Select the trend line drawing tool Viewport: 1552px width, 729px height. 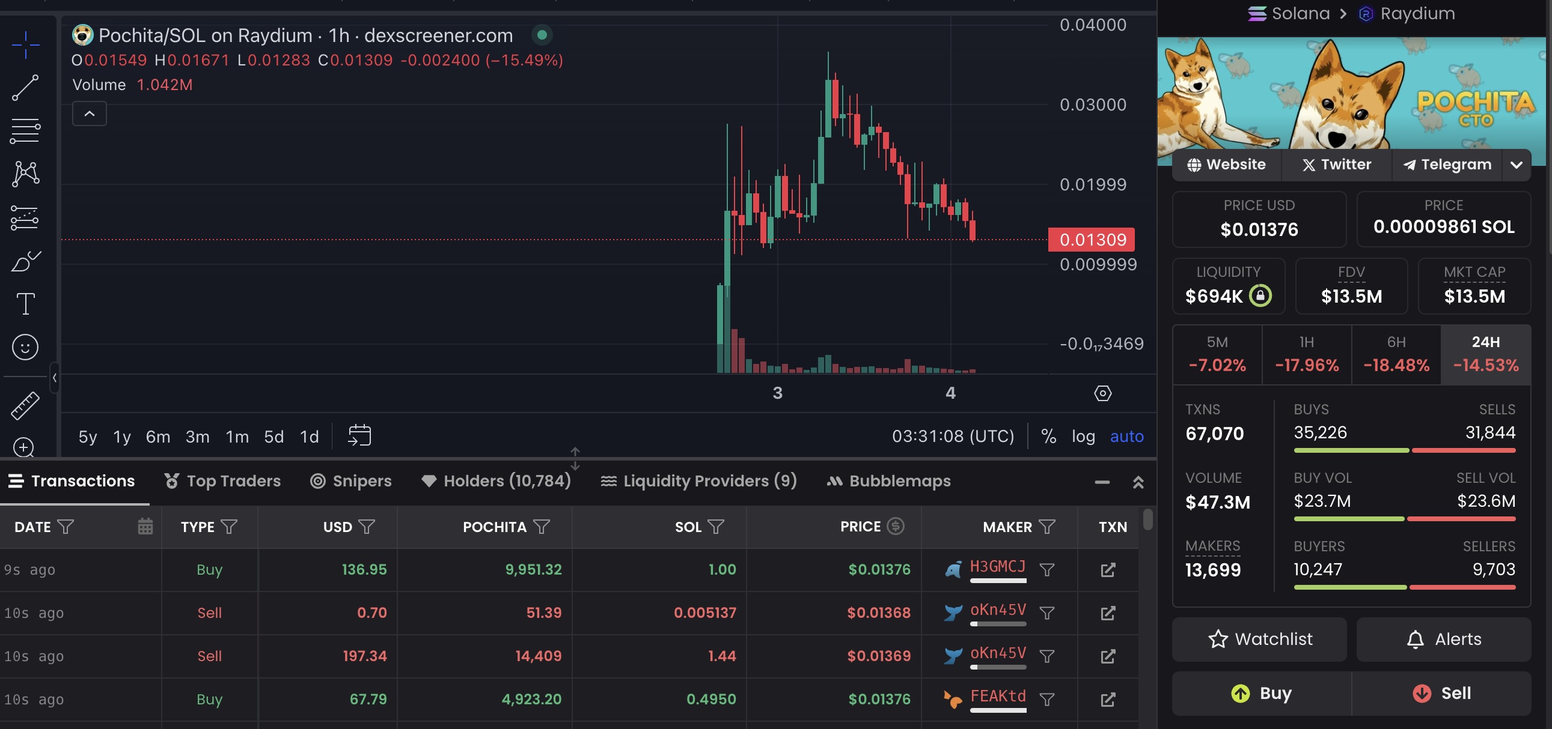pyautogui.click(x=25, y=88)
